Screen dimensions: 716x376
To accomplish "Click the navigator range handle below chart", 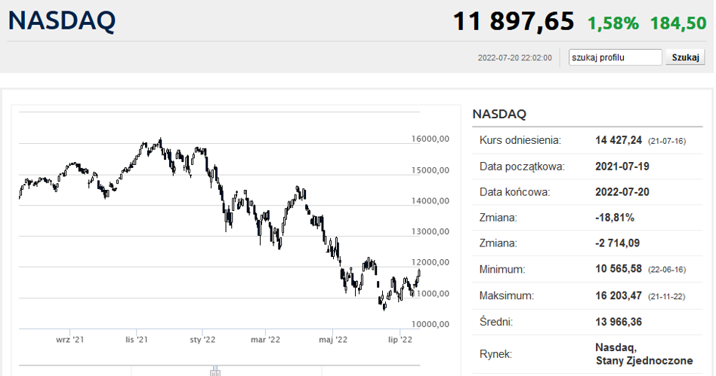I will click(x=215, y=371).
